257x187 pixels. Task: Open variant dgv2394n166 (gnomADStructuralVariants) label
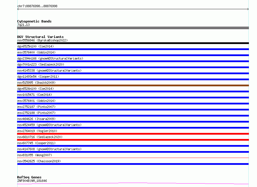pyautogui.click(x=50, y=58)
